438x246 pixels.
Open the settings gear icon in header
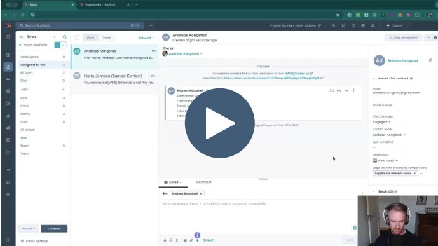(363, 25)
